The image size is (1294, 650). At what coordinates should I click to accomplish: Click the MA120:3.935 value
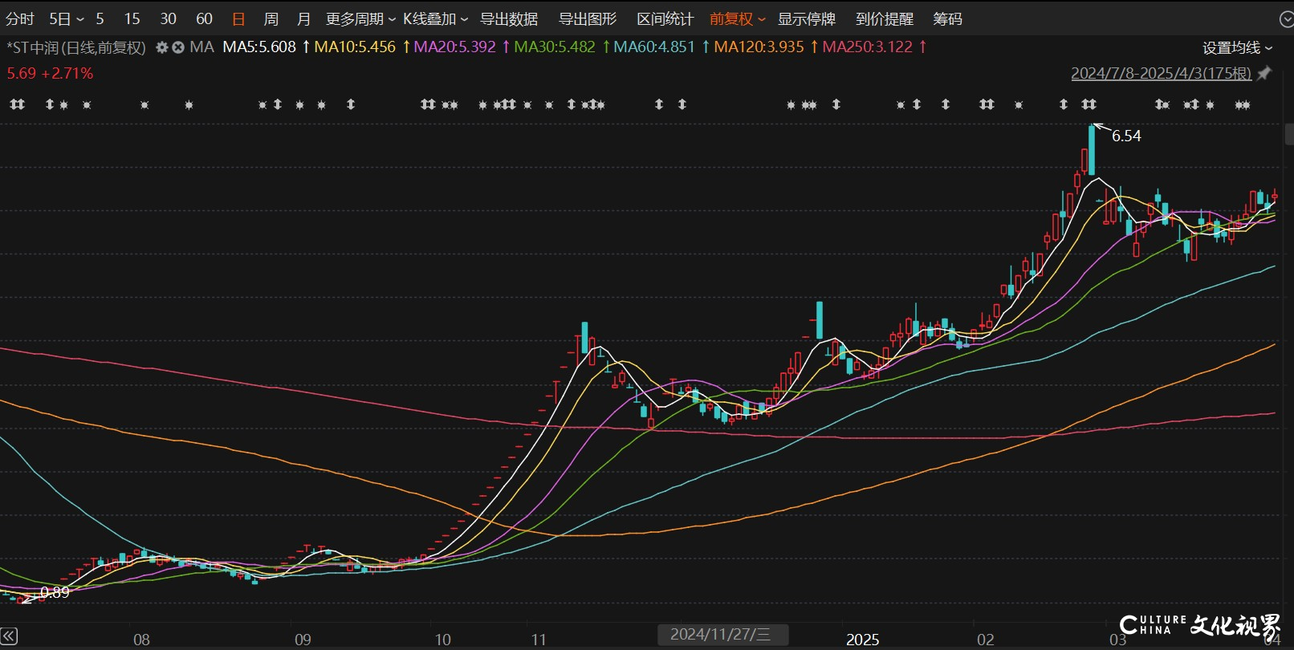pos(759,47)
